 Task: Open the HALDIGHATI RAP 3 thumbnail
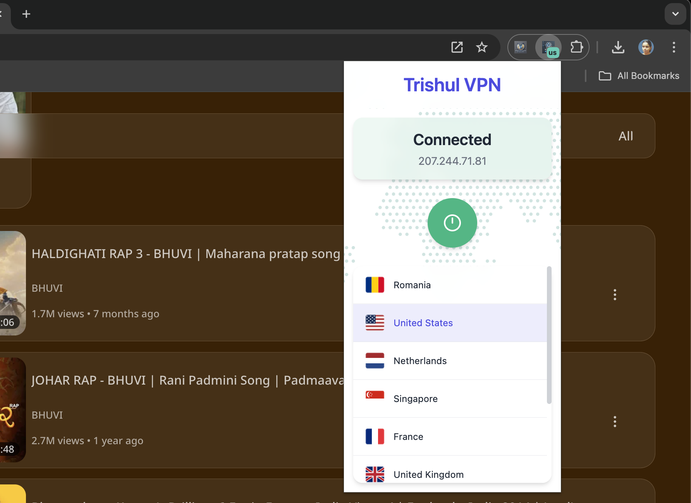coord(13,283)
